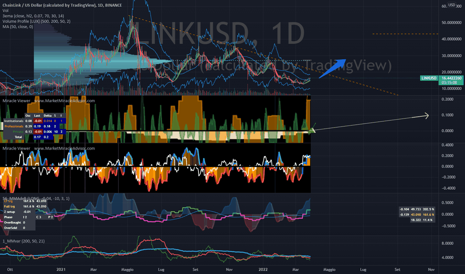Select Institutionals Osc value 0.08
Viewport: 465px width, 274px height.
[x=28, y=121]
